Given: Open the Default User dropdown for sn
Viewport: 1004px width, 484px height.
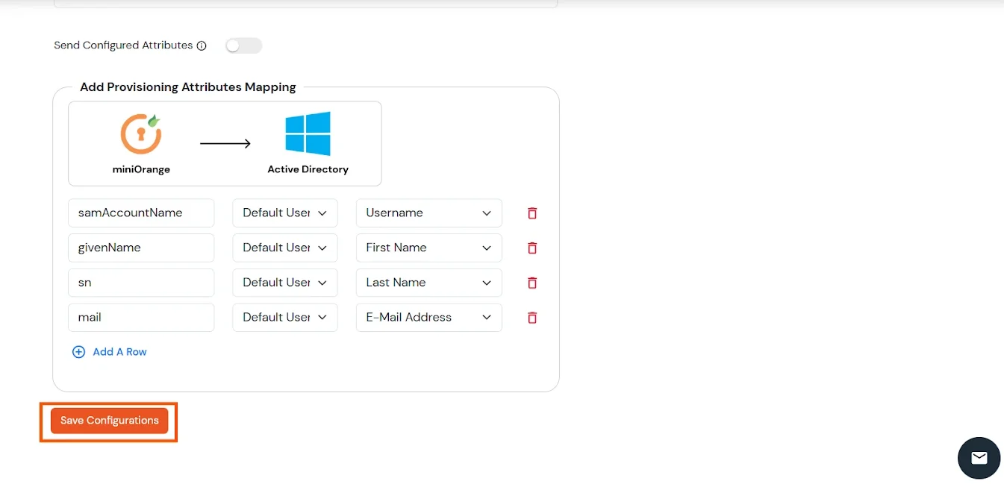Looking at the screenshot, I should click(285, 283).
